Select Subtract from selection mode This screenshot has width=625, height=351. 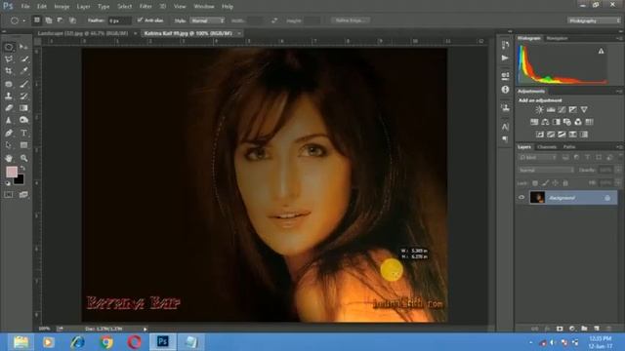pyautogui.click(x=61, y=19)
